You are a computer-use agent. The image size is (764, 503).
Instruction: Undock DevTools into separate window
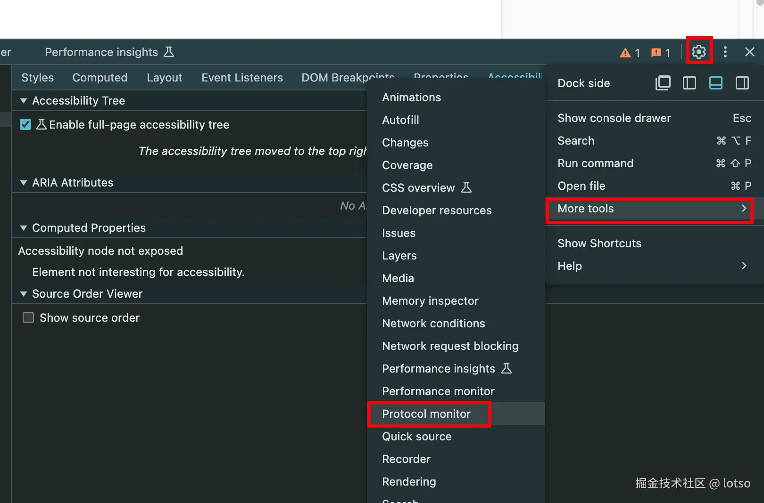tap(663, 83)
